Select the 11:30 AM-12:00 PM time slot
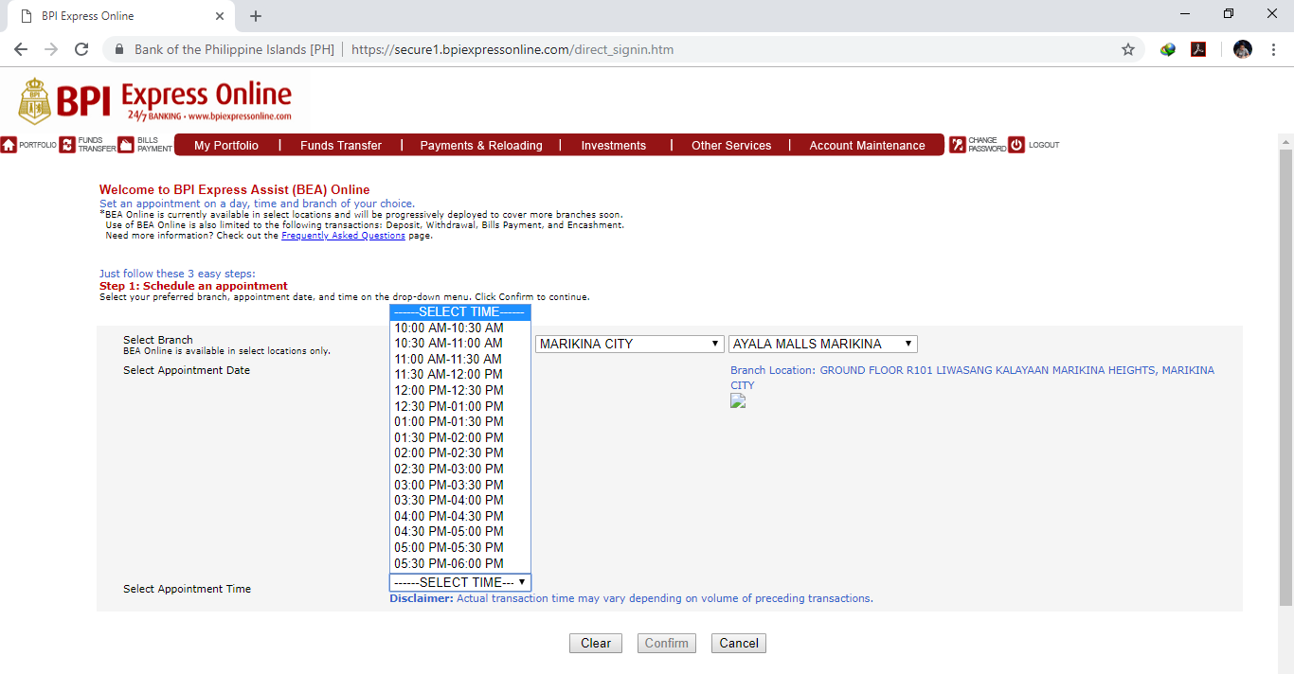1294x674 pixels. point(460,375)
